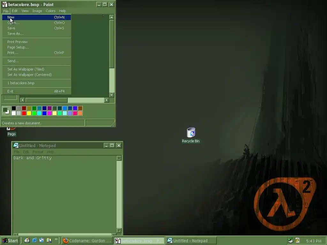
Task: Pick the purple color swatch
Action: pyautogui.click(x=49, y=108)
